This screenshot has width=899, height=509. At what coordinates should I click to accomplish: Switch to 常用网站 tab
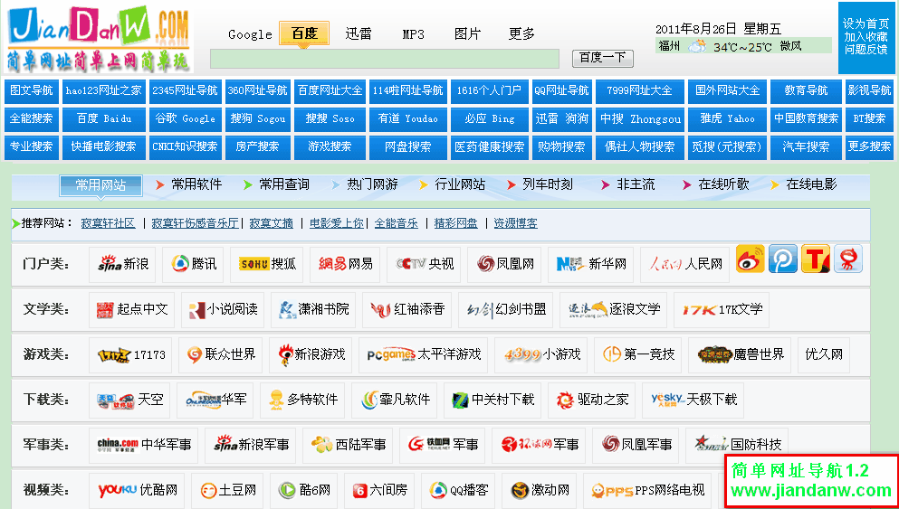pyautogui.click(x=100, y=185)
